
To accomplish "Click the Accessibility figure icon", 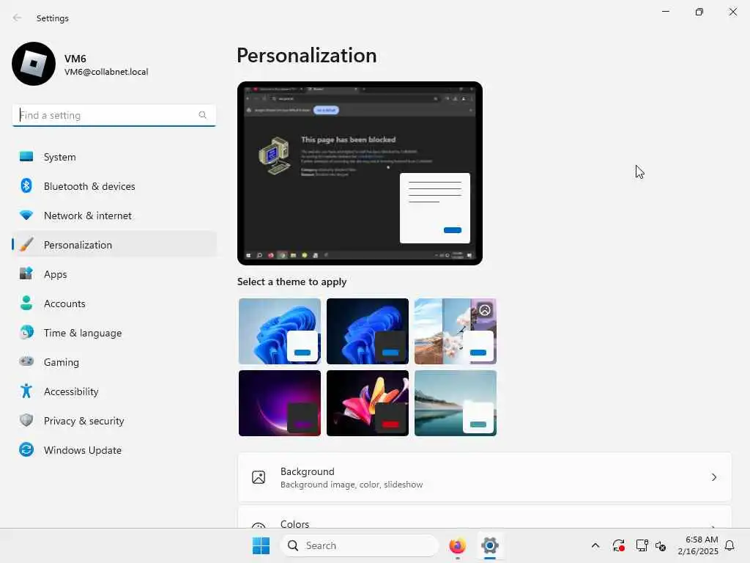I will pos(26,391).
